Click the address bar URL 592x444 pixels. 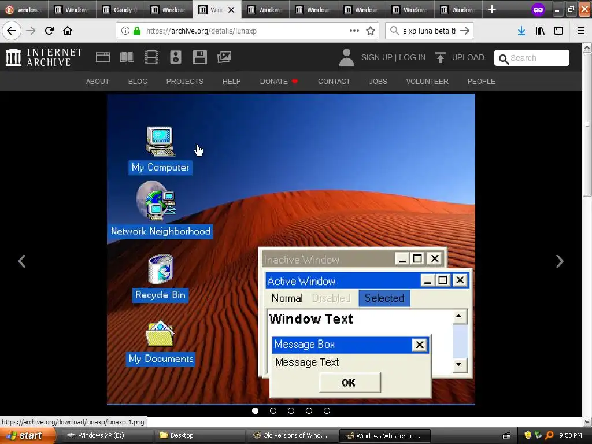click(201, 31)
